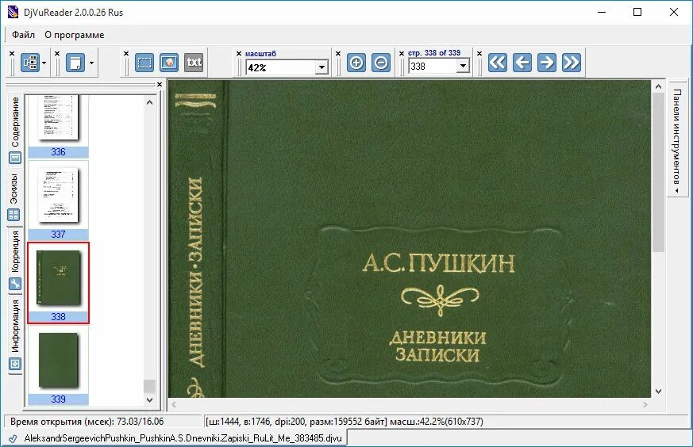The image size is (693, 447).
Task: Click the page dimensions status bar text
Action: pyautogui.click(x=345, y=422)
